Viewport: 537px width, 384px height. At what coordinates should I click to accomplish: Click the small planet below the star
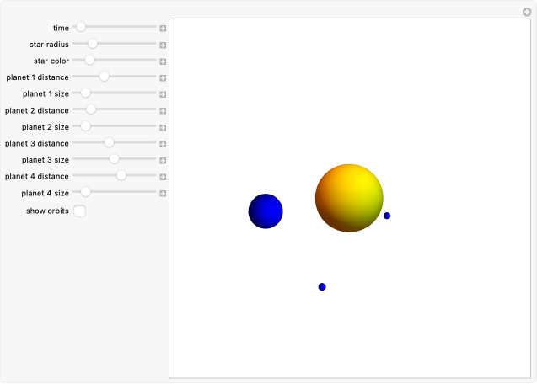point(322,287)
